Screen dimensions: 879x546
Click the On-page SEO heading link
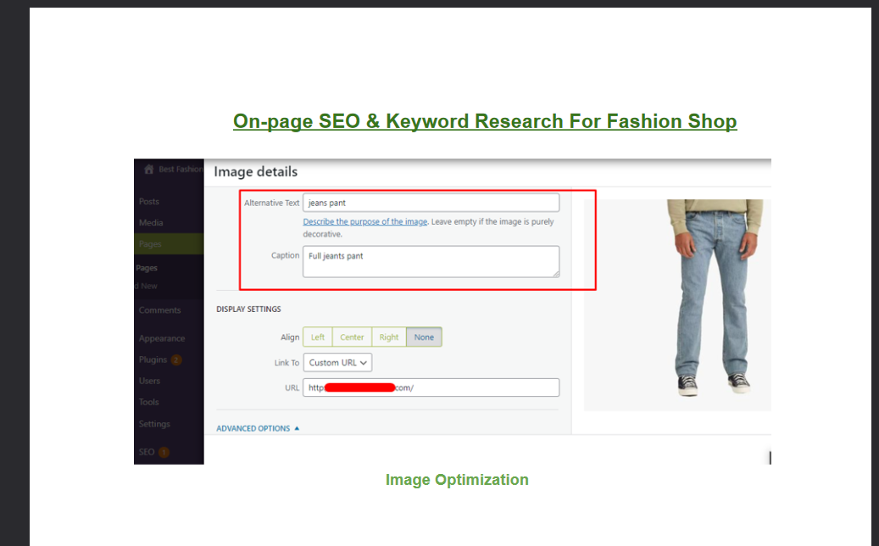[x=485, y=122]
